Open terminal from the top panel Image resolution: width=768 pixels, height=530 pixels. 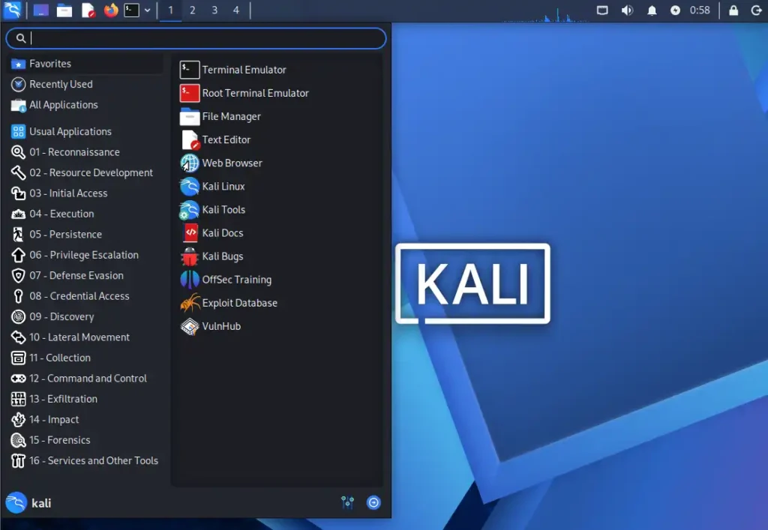point(131,10)
